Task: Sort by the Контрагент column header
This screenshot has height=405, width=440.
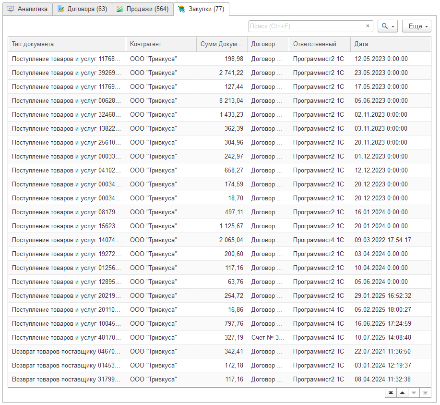Action: (161, 44)
